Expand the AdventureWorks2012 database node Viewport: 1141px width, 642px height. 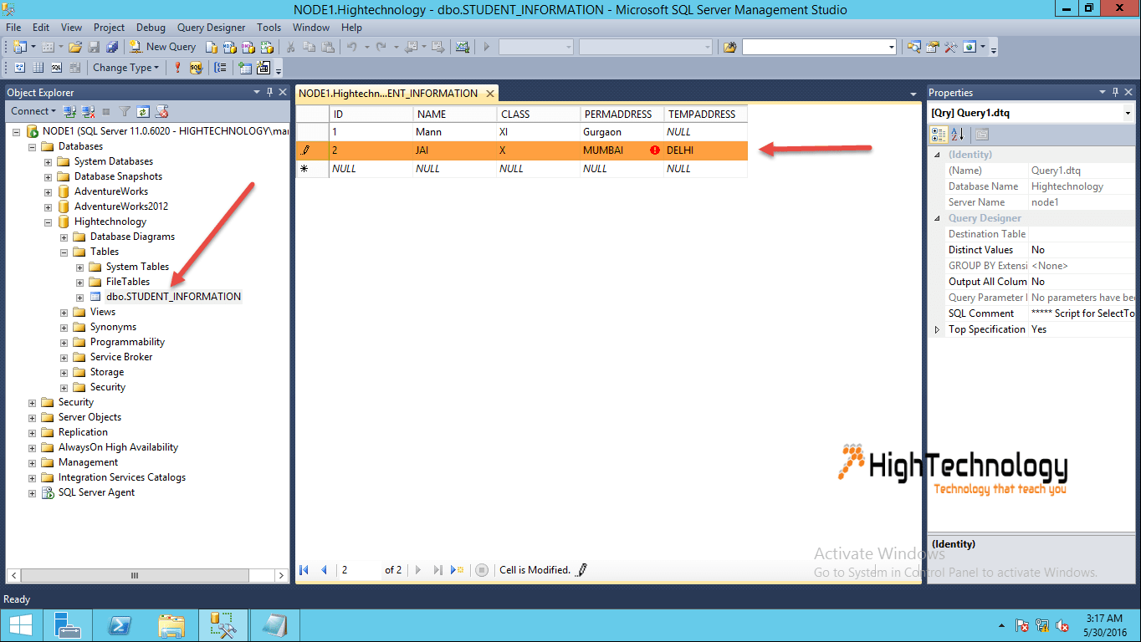[x=49, y=206]
